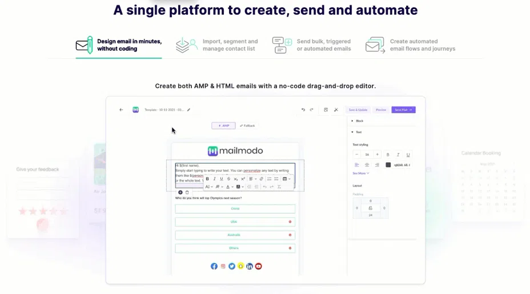Screen dimensions: 530x294
Task: Decrease indent in the floating toolbar
Action: (x=249, y=187)
